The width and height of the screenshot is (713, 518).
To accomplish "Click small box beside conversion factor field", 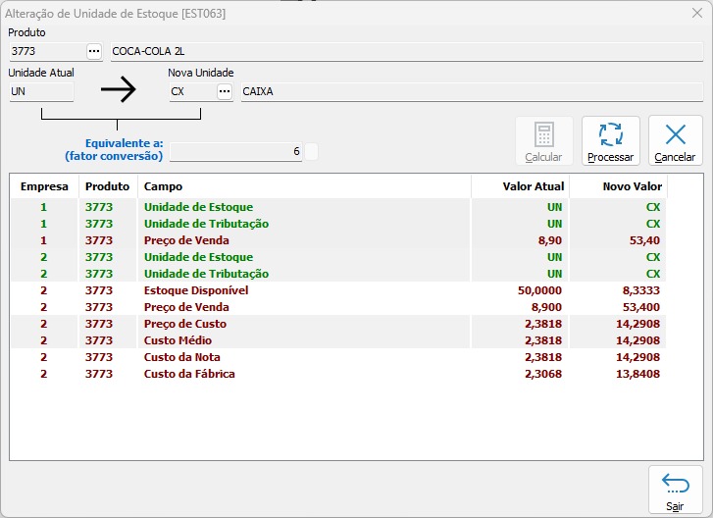I will point(311,151).
